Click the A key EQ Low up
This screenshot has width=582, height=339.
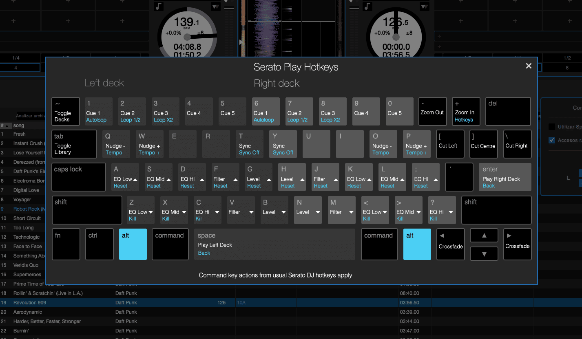pyautogui.click(x=125, y=177)
